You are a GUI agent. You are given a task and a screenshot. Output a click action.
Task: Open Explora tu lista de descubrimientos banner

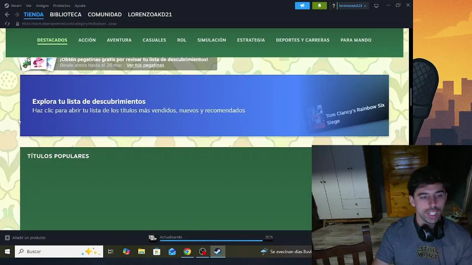(204, 106)
